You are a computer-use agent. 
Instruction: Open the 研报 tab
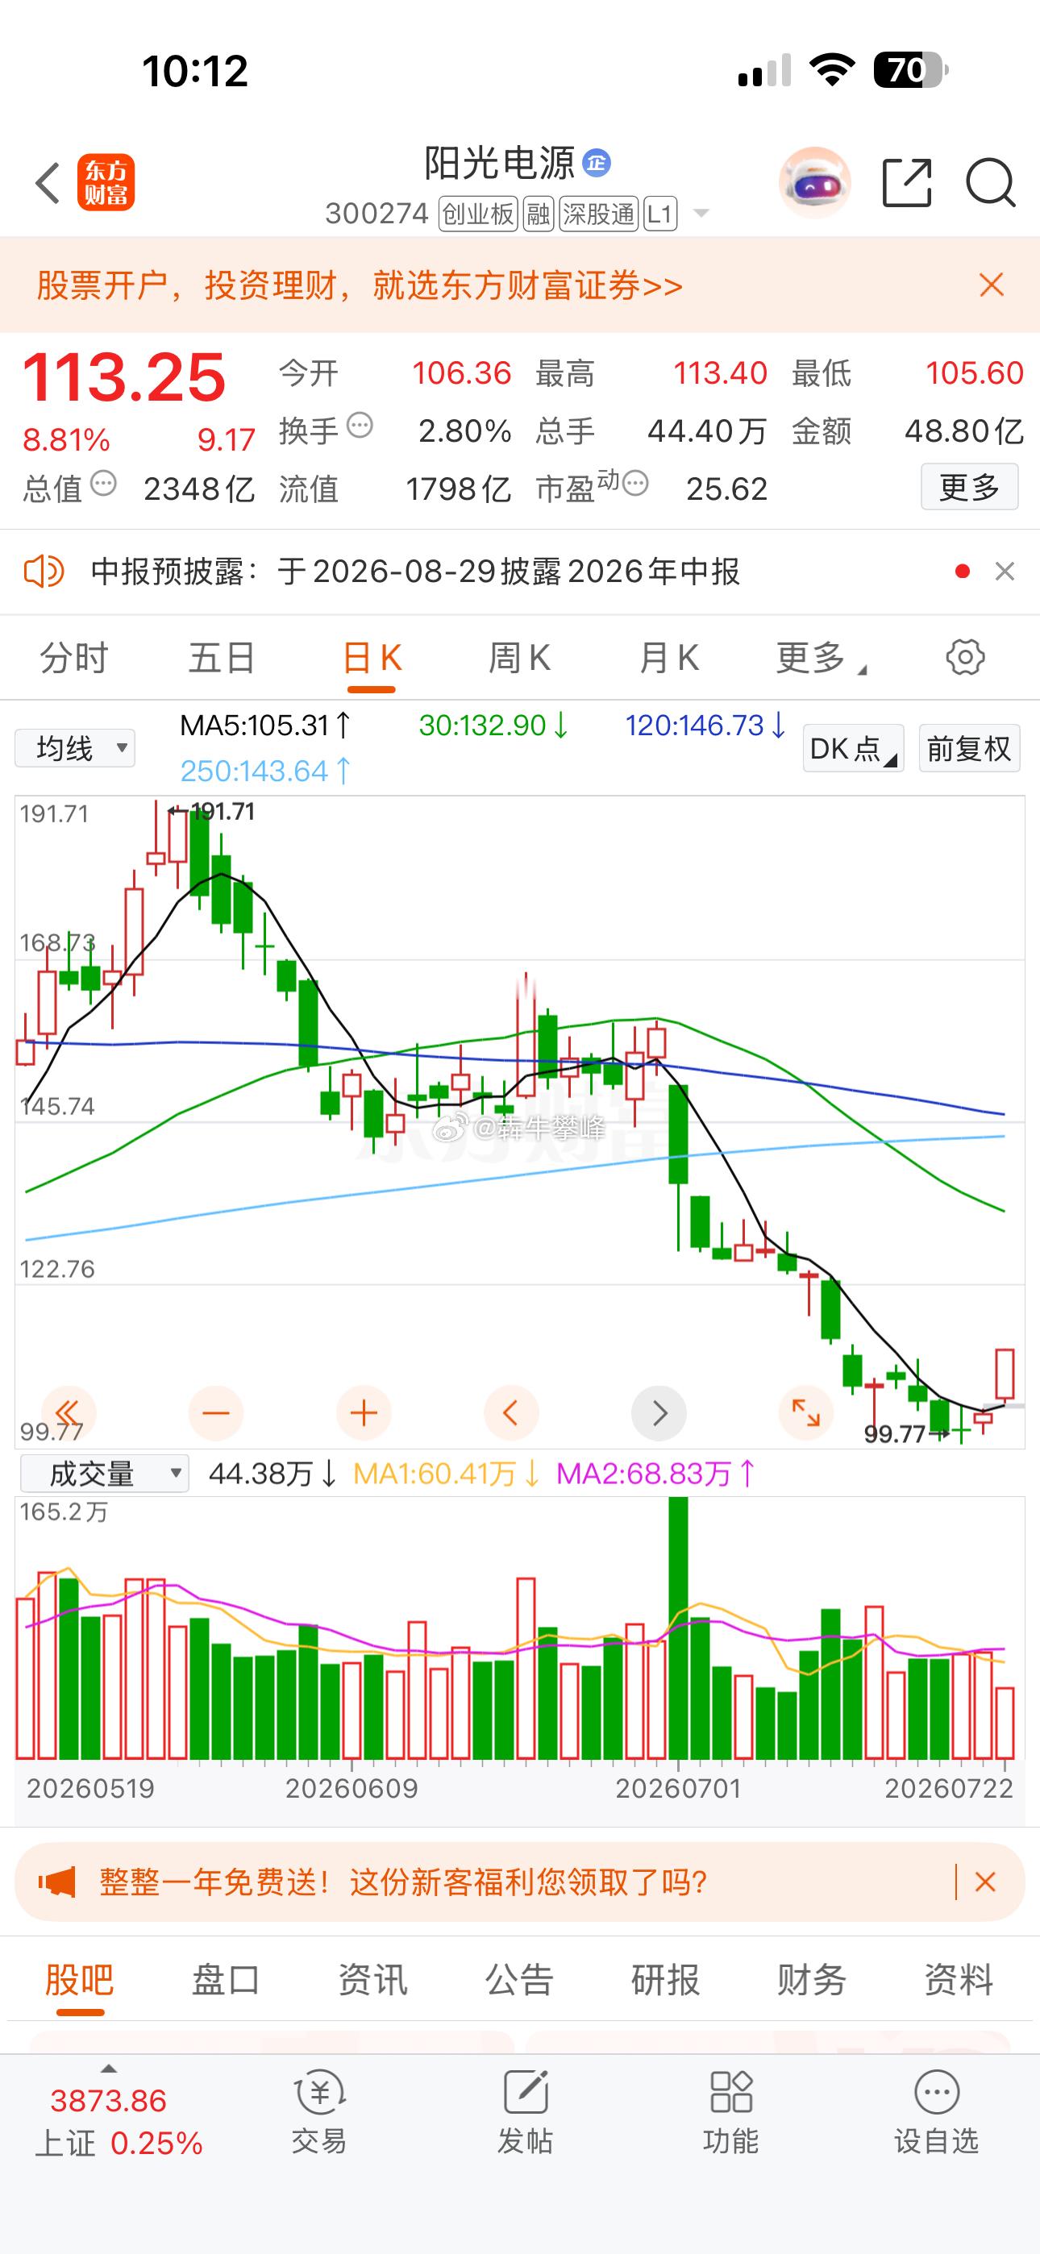point(665,1979)
